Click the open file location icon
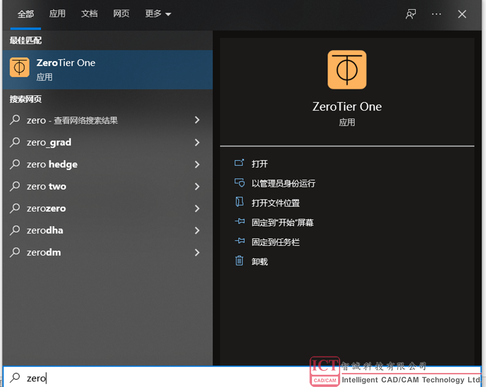The height and width of the screenshot is (387, 486). (239, 202)
